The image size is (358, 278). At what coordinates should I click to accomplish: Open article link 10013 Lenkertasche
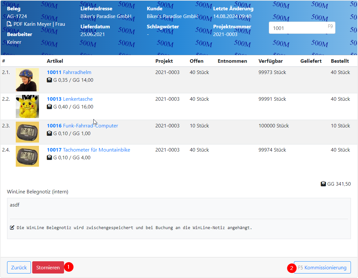pos(70,99)
